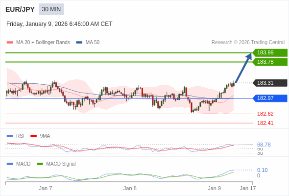Click the MACD zero level label

[x=259, y=175]
